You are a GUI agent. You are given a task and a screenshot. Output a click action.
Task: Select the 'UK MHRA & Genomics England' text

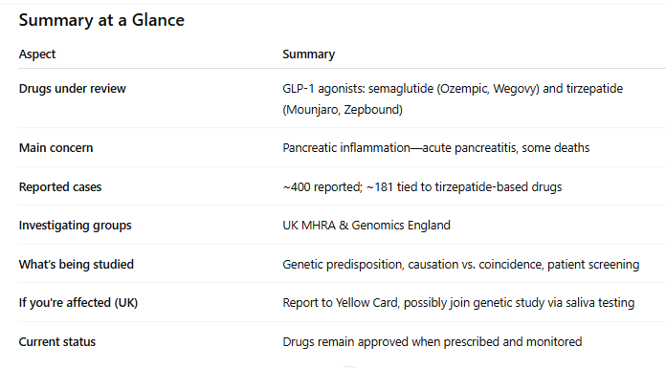366,225
